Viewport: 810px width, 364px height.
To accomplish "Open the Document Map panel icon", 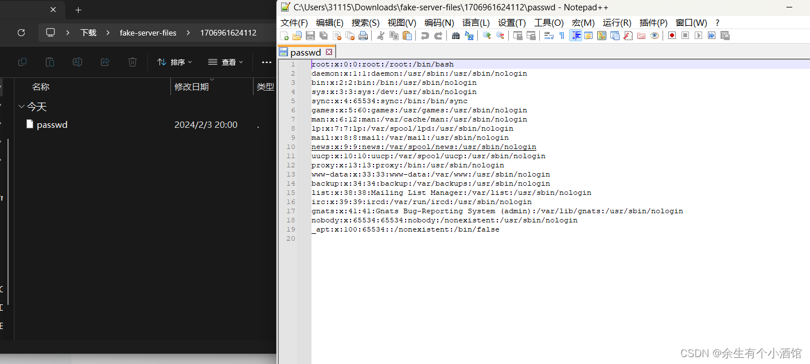I will pyautogui.click(x=602, y=36).
